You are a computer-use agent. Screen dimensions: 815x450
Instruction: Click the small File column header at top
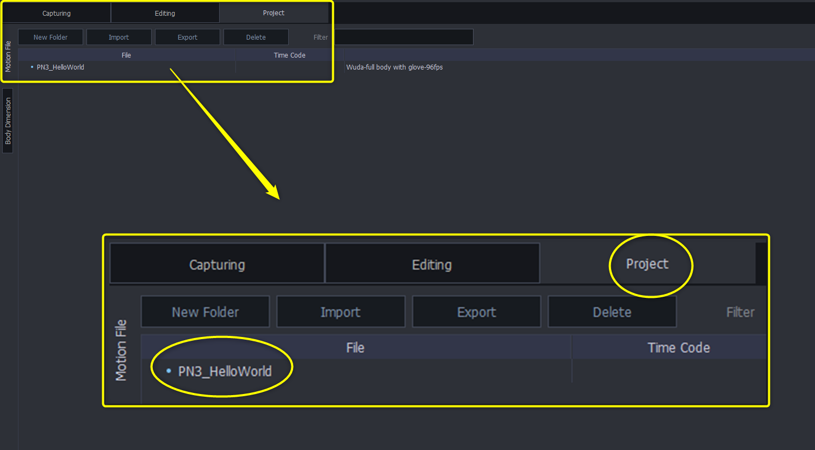[x=126, y=55]
